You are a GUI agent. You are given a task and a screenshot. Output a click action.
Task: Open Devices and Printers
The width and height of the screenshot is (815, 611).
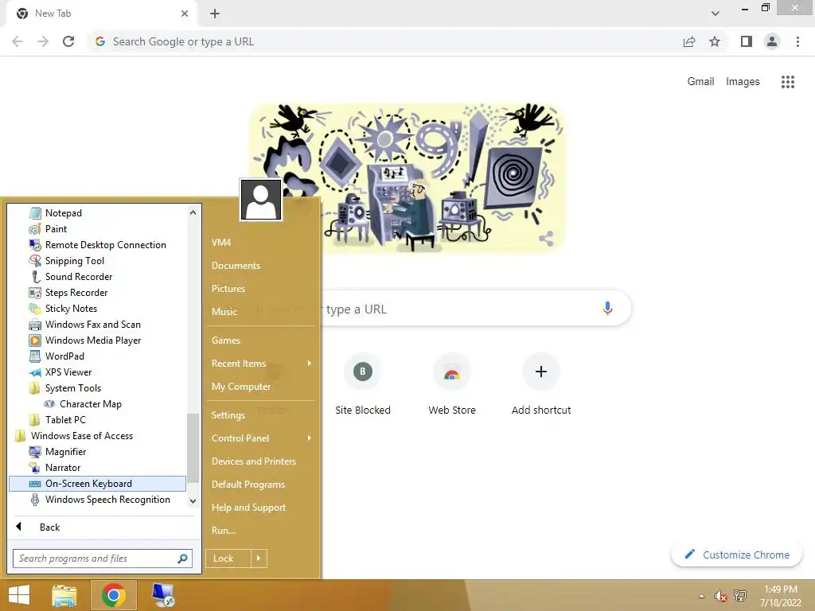254,461
